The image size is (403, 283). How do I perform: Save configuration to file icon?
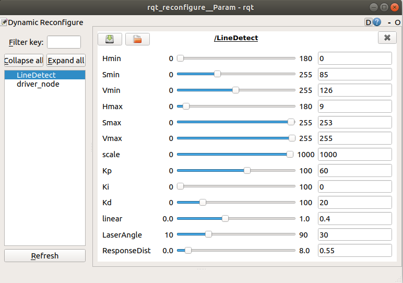pyautogui.click(x=110, y=39)
